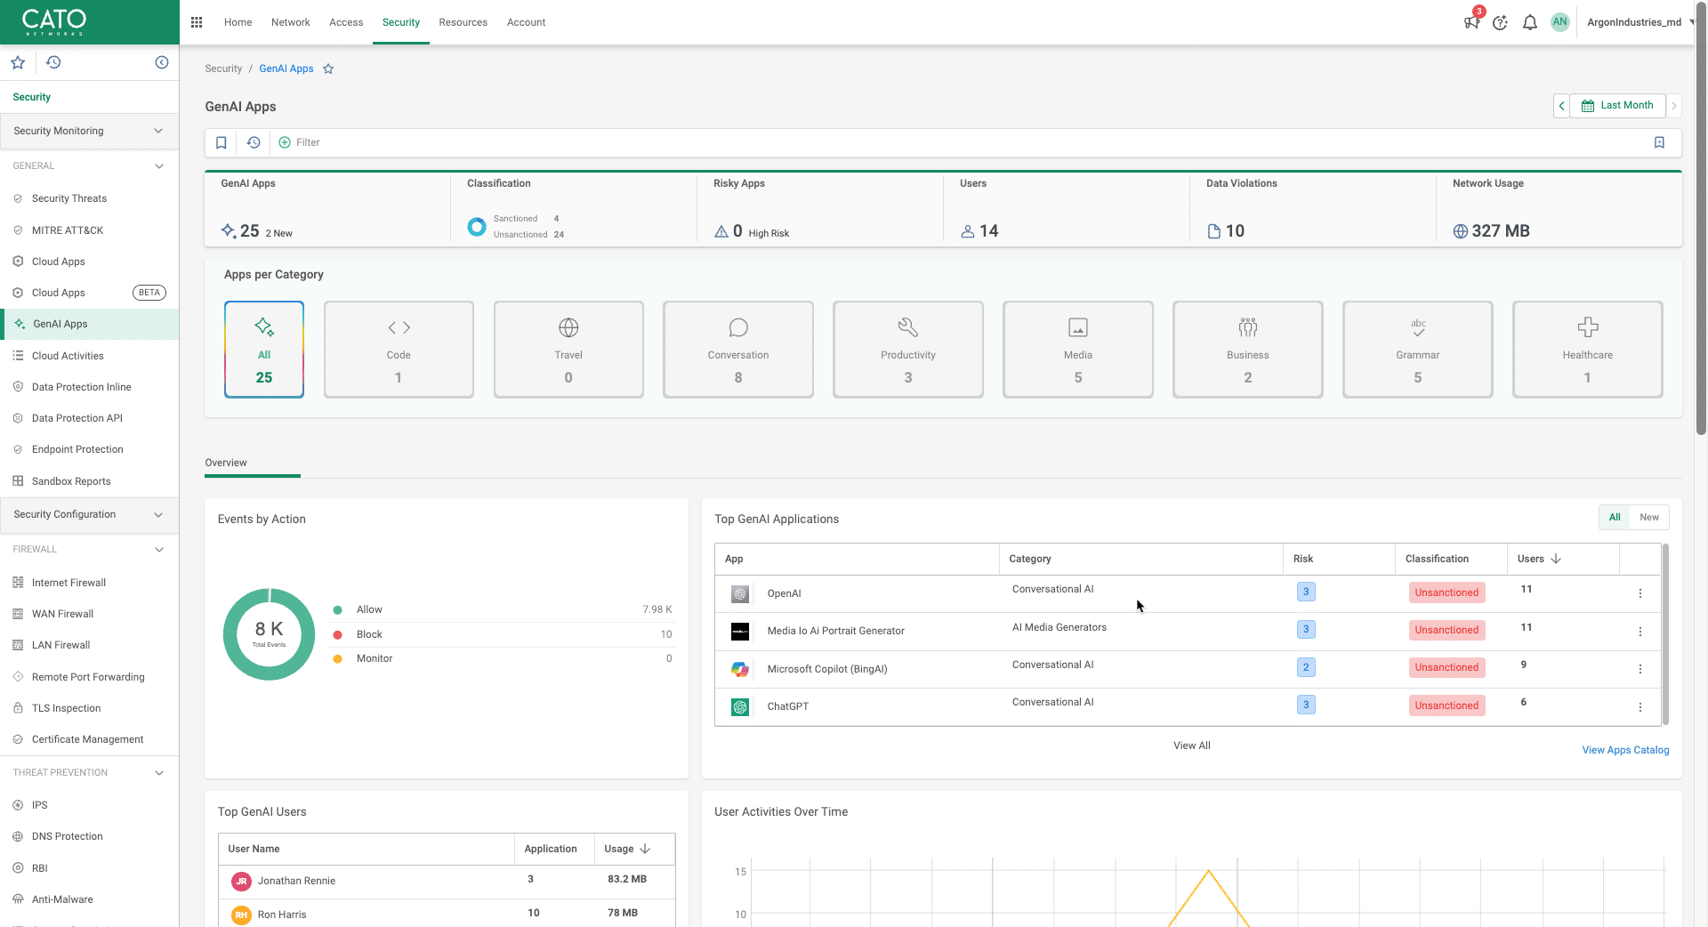Click View All under applications table
The width and height of the screenshot is (1708, 927).
pyautogui.click(x=1192, y=746)
